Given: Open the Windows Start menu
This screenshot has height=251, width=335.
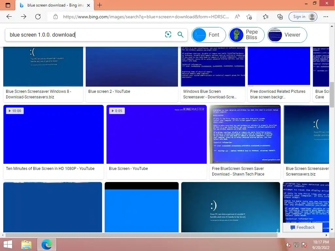Looking at the screenshot, I should click(x=8, y=244).
